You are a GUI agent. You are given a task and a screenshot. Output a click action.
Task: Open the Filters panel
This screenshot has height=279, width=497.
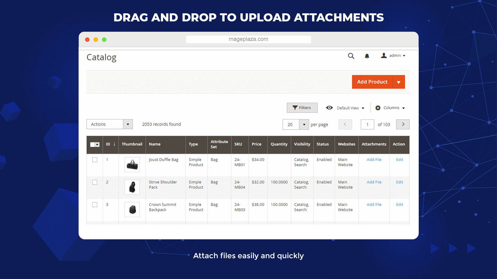302,108
